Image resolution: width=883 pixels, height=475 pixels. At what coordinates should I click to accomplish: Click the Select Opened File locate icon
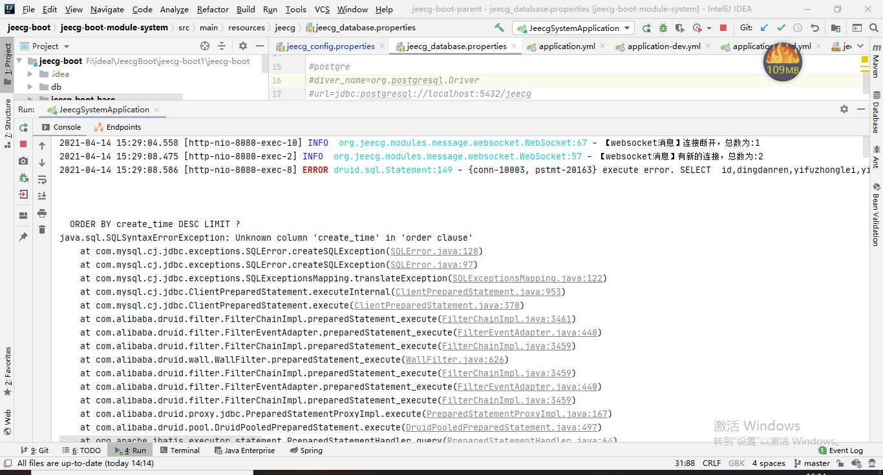pyautogui.click(x=205, y=46)
